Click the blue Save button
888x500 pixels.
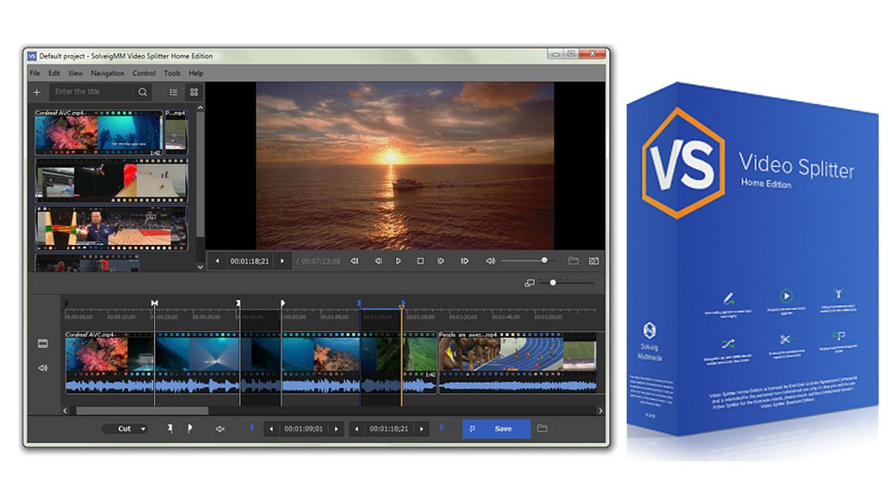pyautogui.click(x=497, y=429)
